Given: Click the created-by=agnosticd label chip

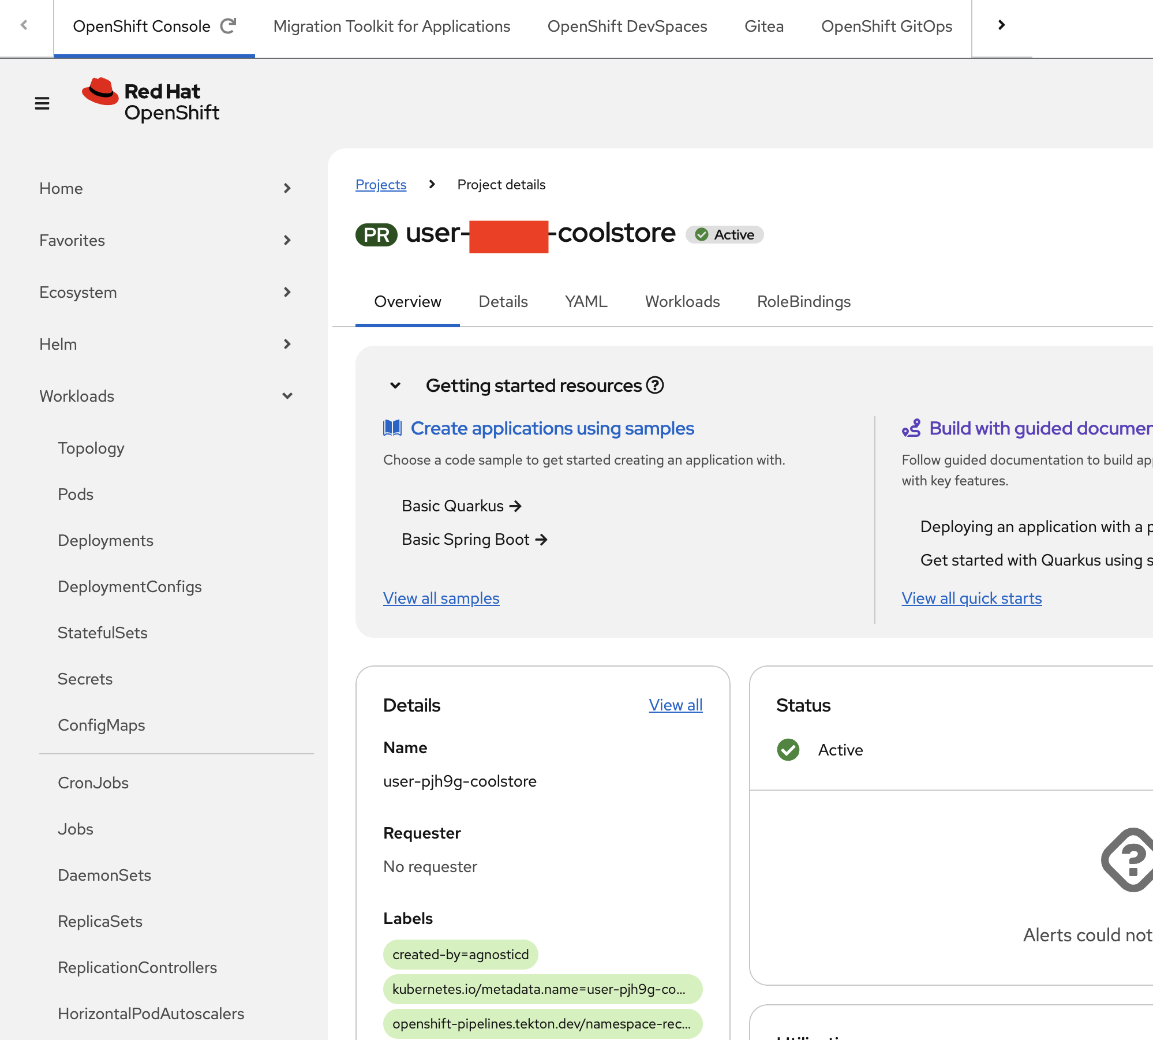Looking at the screenshot, I should [x=461, y=955].
